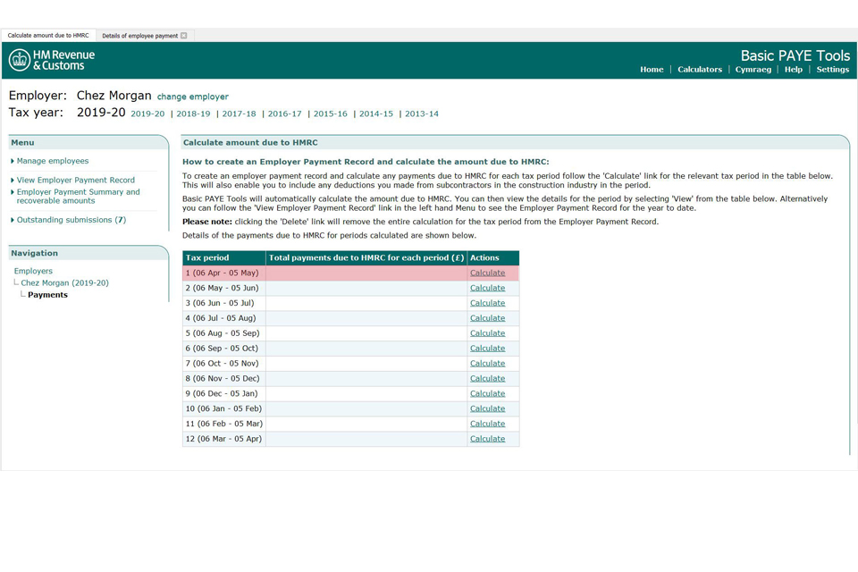Select tax year 2017-18 link
Screen dimensions: 858x572
coord(240,114)
